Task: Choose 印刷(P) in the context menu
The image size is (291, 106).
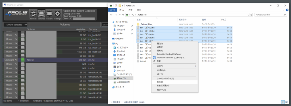Action: tap(174, 47)
